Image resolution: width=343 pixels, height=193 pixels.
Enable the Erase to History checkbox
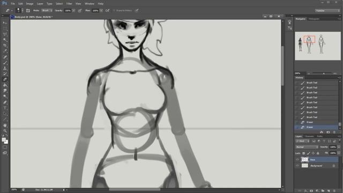tap(114, 11)
